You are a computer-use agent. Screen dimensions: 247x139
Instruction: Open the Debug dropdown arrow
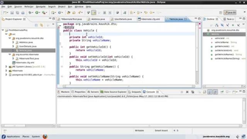32,13
